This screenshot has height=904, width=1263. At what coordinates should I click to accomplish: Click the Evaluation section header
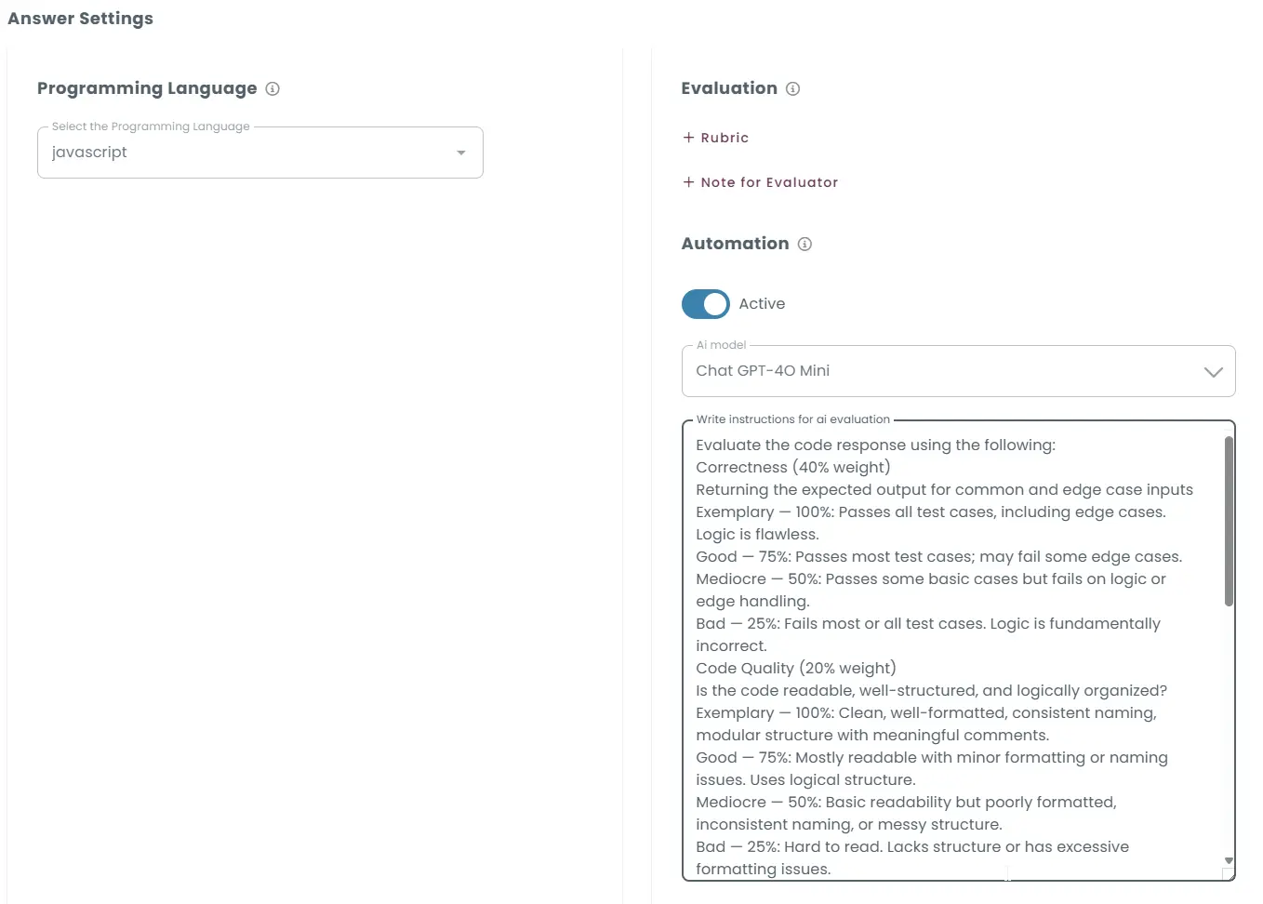[729, 88]
